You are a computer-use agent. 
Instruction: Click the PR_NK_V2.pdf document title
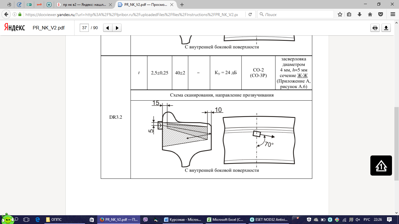click(49, 28)
